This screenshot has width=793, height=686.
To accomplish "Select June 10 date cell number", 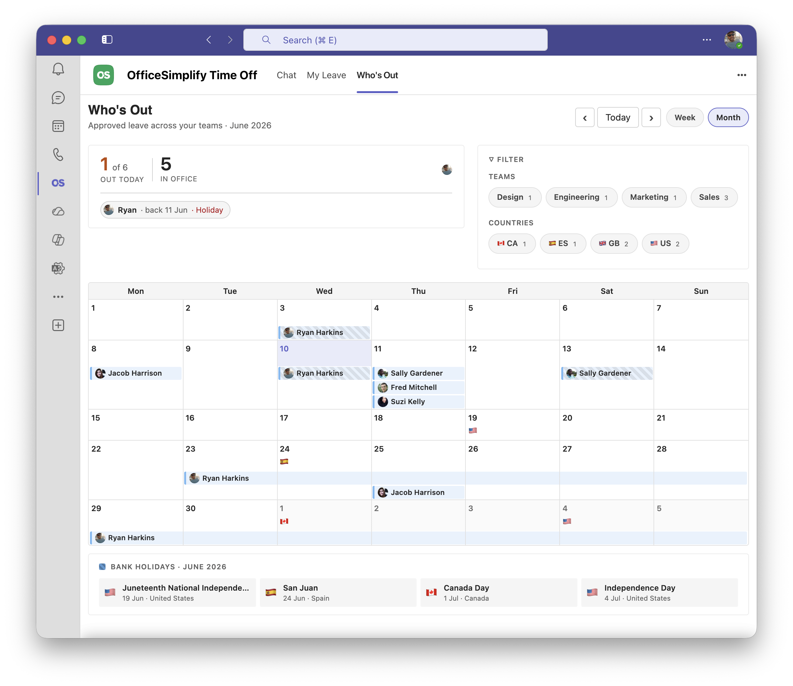I will pos(284,349).
